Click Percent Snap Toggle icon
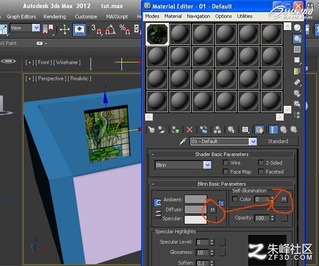This screenshot has height=266, width=319. click(125, 29)
